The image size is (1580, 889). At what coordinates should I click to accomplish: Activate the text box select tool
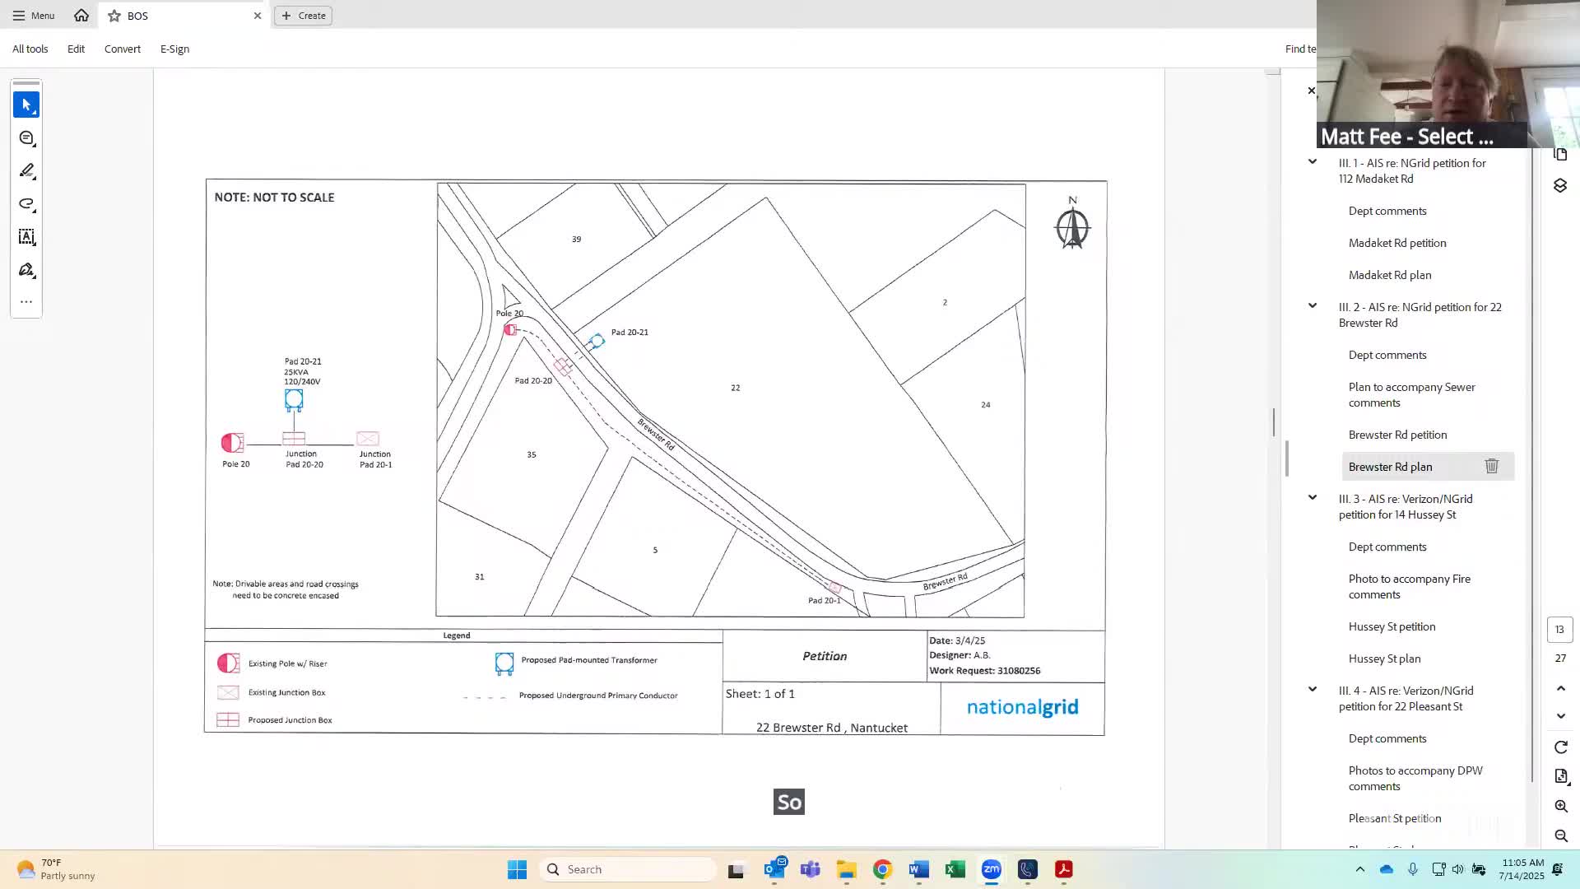click(26, 237)
